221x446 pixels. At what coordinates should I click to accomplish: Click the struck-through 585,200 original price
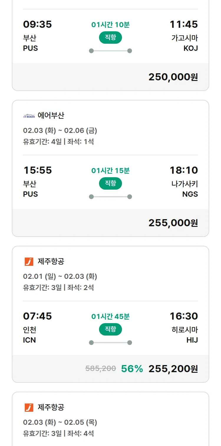(100, 368)
